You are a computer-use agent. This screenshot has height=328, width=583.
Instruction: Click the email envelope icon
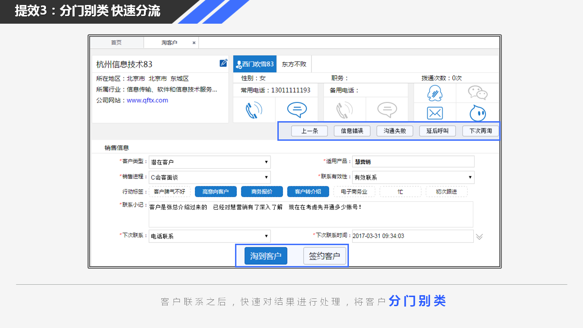click(x=435, y=113)
